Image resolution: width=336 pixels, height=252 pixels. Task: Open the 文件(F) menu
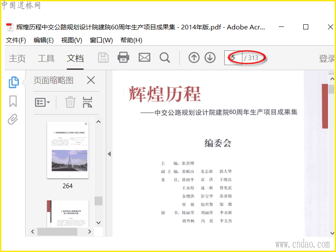pos(16,40)
